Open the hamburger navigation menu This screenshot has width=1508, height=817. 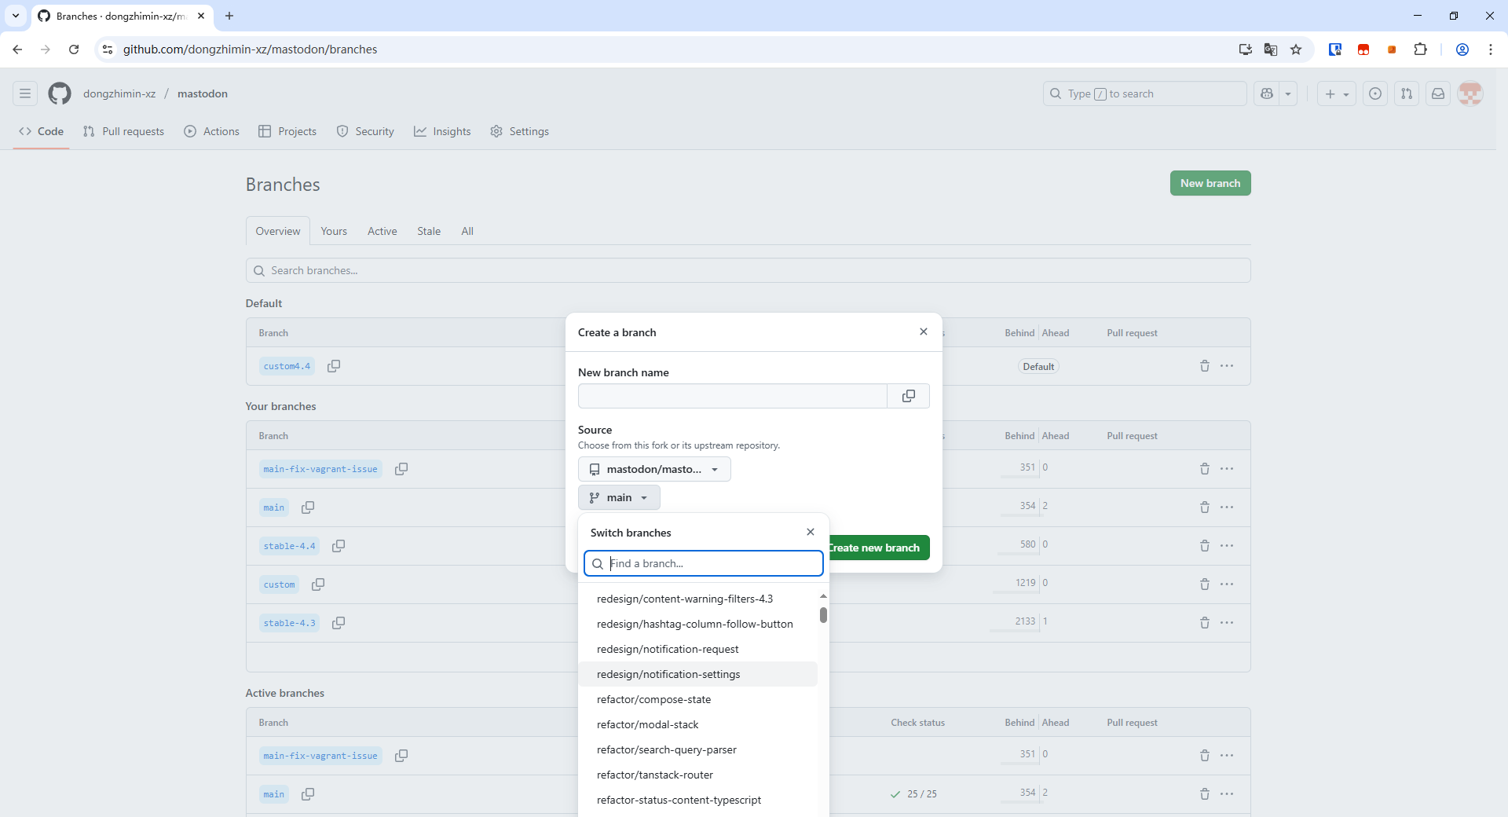point(25,93)
